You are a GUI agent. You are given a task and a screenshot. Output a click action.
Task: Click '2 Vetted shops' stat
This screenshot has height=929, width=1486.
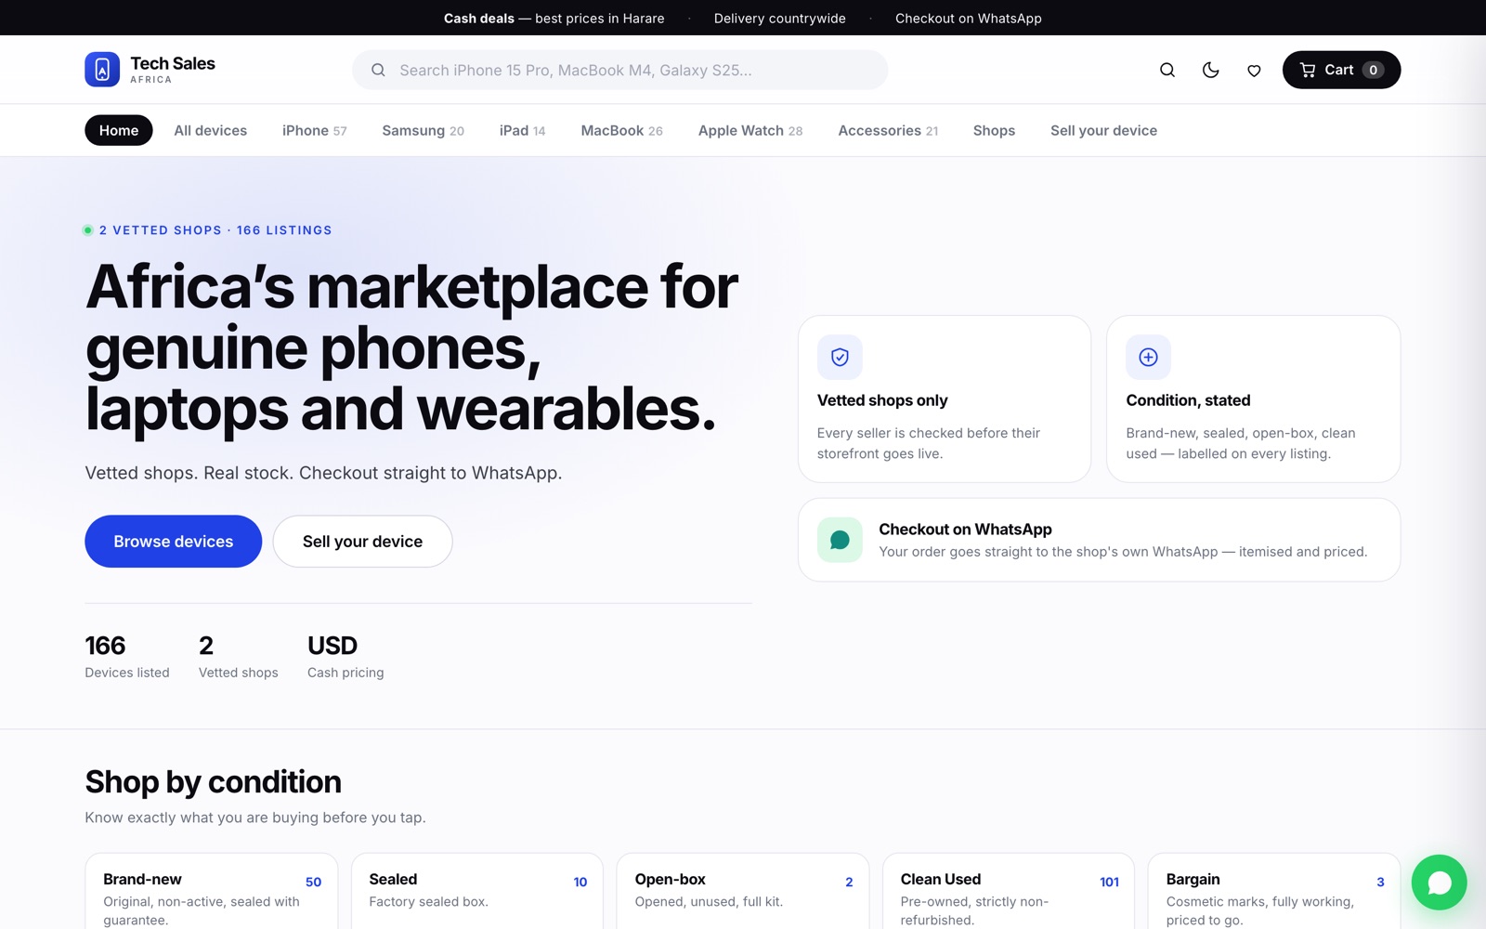pyautogui.click(x=238, y=657)
